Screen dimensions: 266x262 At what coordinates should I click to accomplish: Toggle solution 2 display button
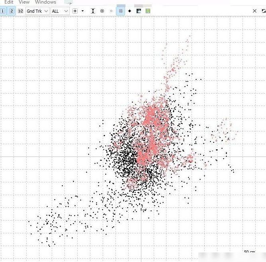point(12,11)
